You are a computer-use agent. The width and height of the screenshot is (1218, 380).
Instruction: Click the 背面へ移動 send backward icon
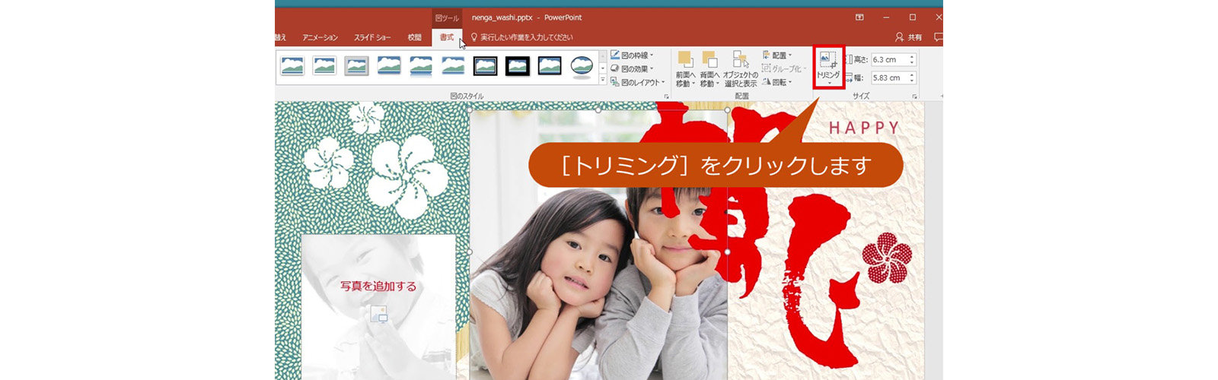click(710, 61)
